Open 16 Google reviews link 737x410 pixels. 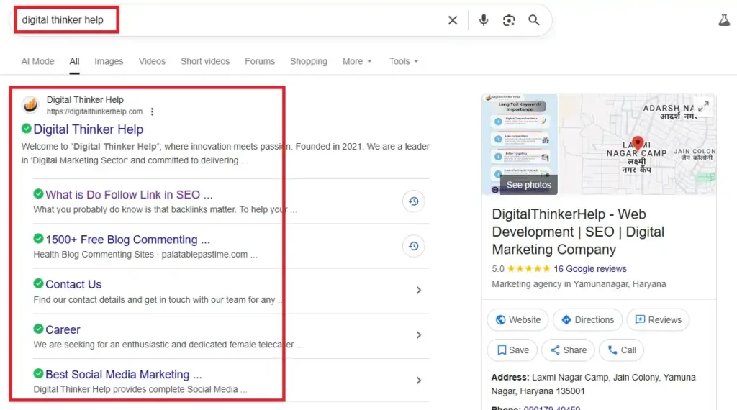point(590,268)
